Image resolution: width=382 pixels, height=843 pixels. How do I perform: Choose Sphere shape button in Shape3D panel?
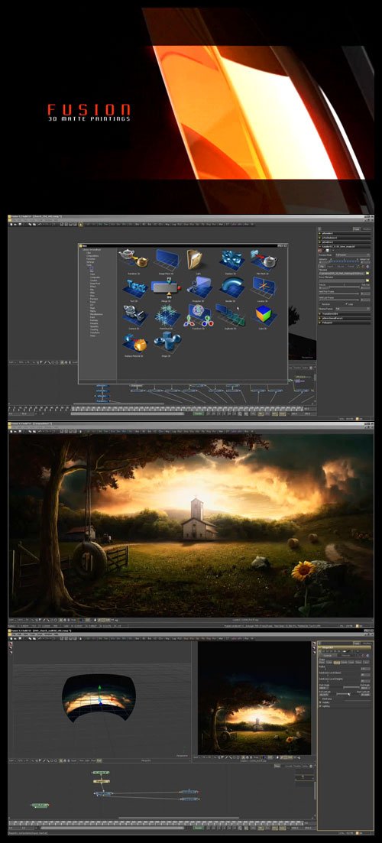click(337, 662)
